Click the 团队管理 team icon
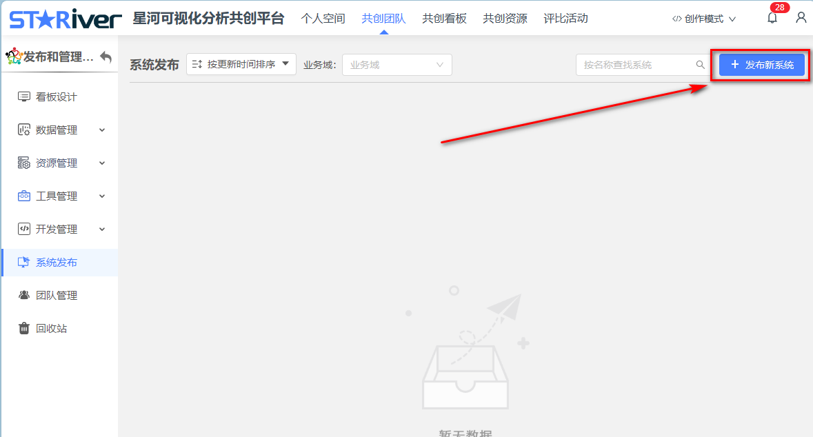 (x=24, y=296)
